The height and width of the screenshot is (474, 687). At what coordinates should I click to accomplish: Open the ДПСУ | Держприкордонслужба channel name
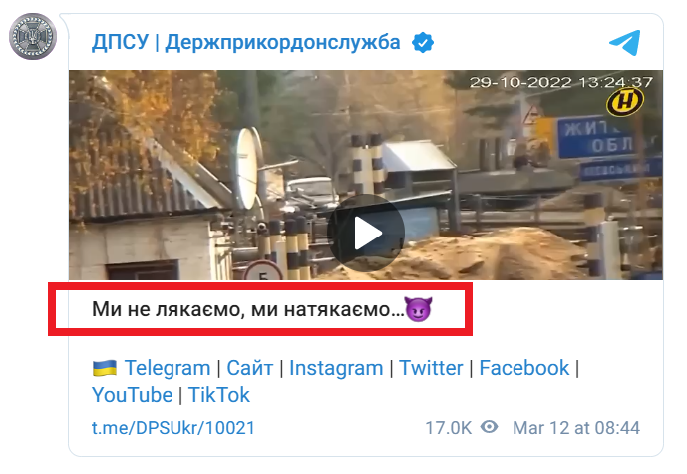click(x=246, y=42)
